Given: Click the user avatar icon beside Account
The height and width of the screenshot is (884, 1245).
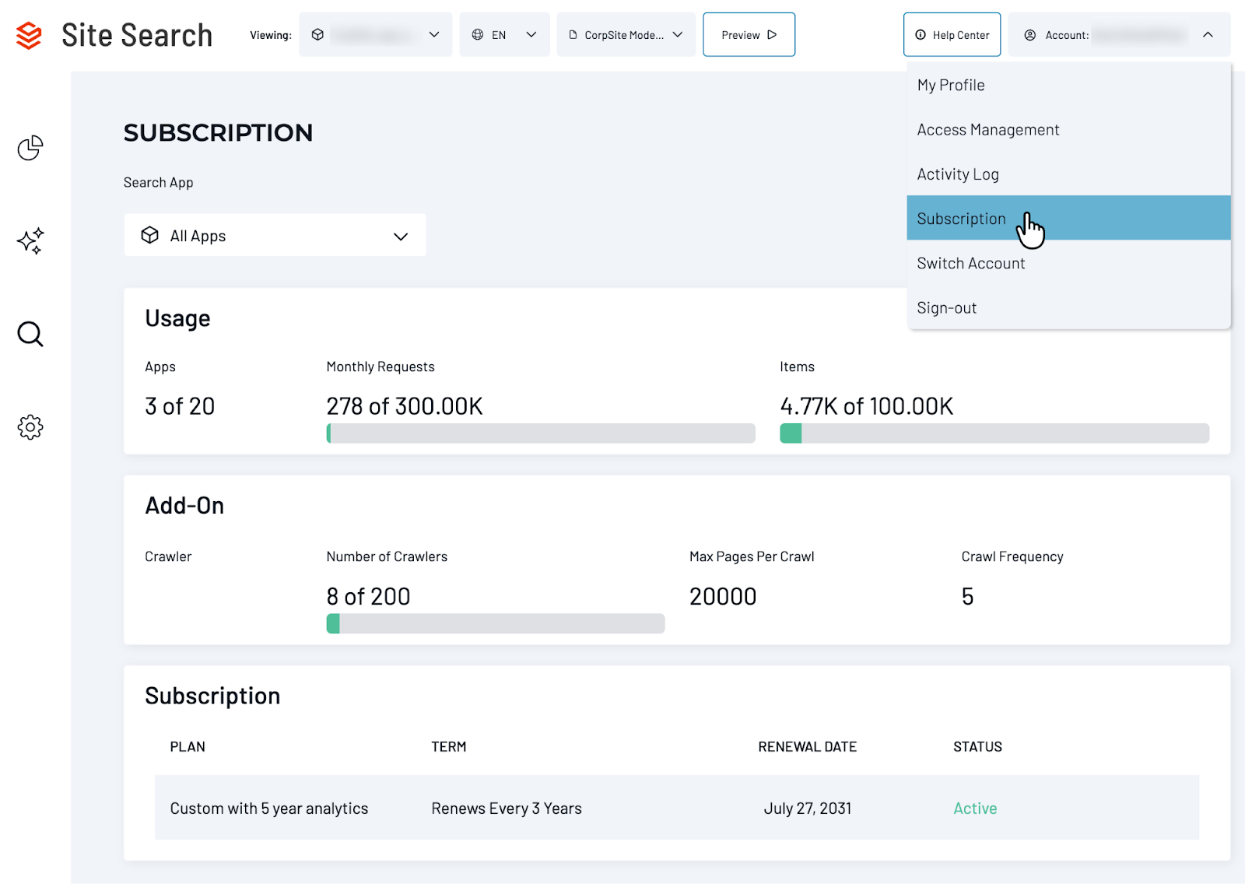Looking at the screenshot, I should point(1030,35).
